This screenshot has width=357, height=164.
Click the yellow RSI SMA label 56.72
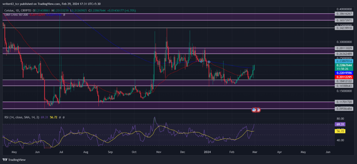340,131
